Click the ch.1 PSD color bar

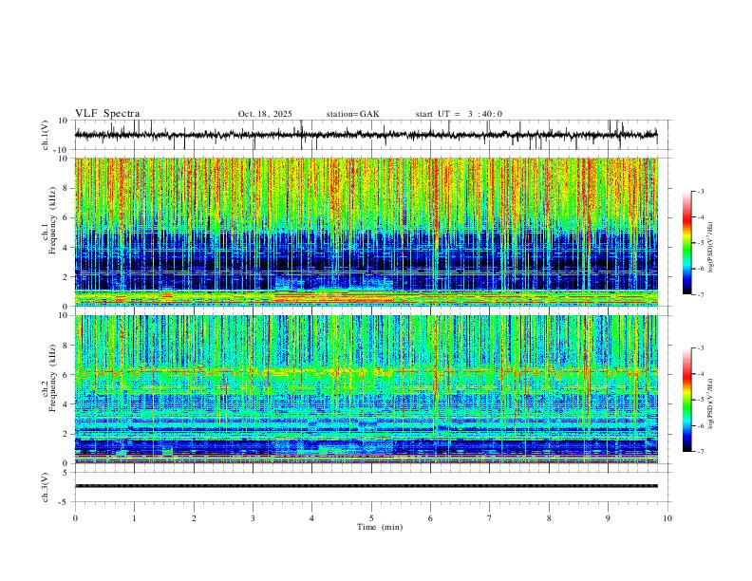686,243
